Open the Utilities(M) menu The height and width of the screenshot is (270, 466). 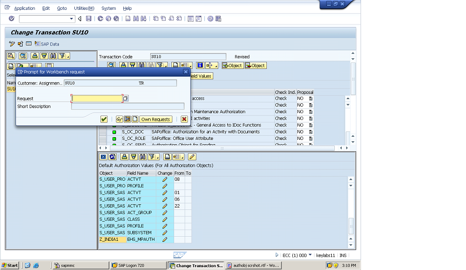84,8
